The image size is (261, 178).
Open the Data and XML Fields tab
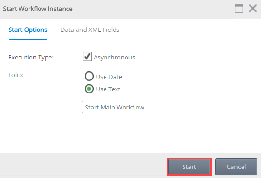point(90,30)
